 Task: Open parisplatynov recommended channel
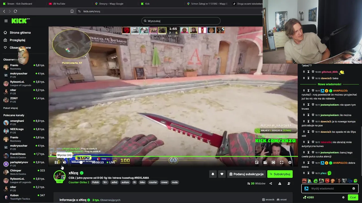(x=24, y=164)
